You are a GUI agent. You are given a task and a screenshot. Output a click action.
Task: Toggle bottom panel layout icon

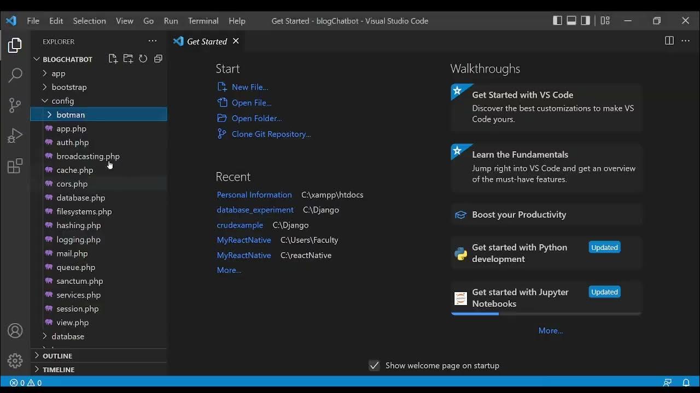point(571,21)
